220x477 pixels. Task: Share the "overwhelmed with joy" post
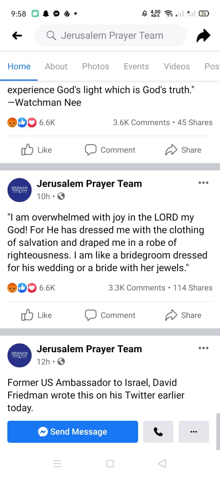[x=183, y=315]
